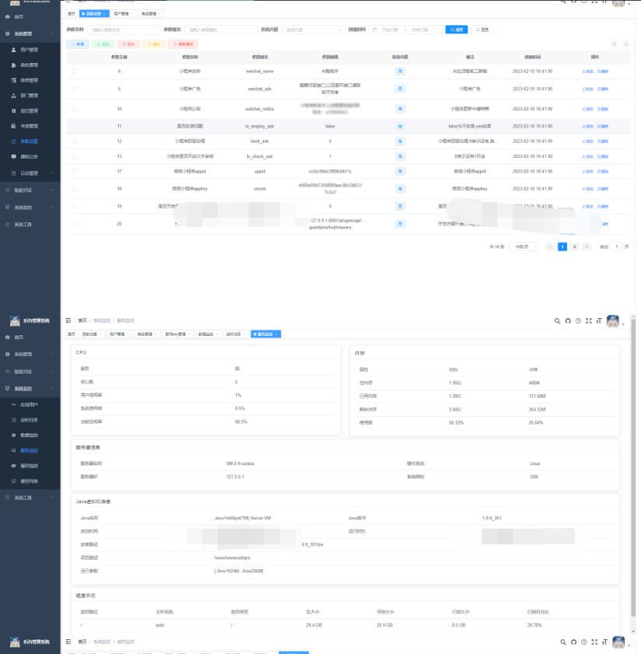Viewport: 641px width, 654px height.
Task: Click the blue 搜索 button
Action: pos(456,30)
